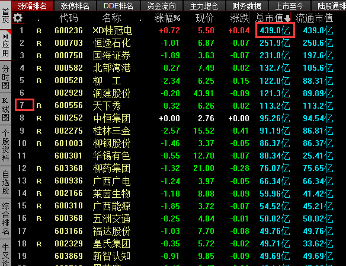Sort by 涨跌 column header
The height and width of the screenshot is (266, 346).
coord(239,18)
